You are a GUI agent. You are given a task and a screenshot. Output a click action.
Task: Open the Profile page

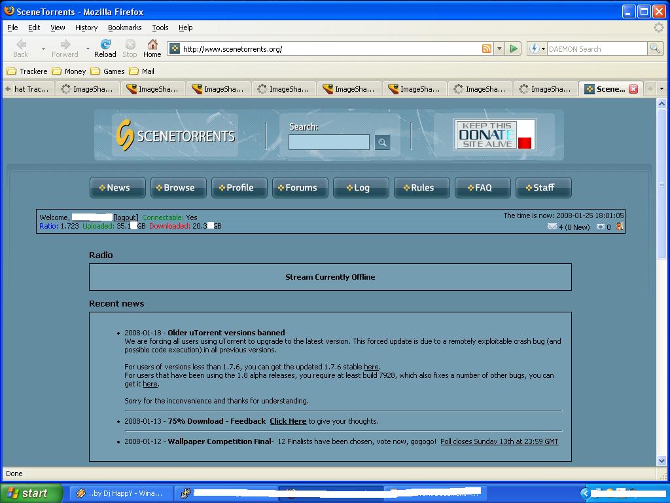tap(239, 188)
